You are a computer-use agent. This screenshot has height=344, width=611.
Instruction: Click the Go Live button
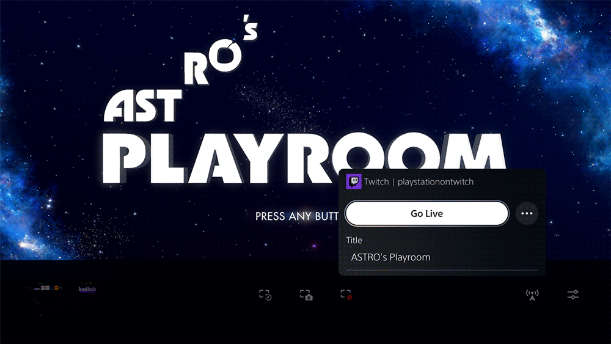tap(426, 213)
